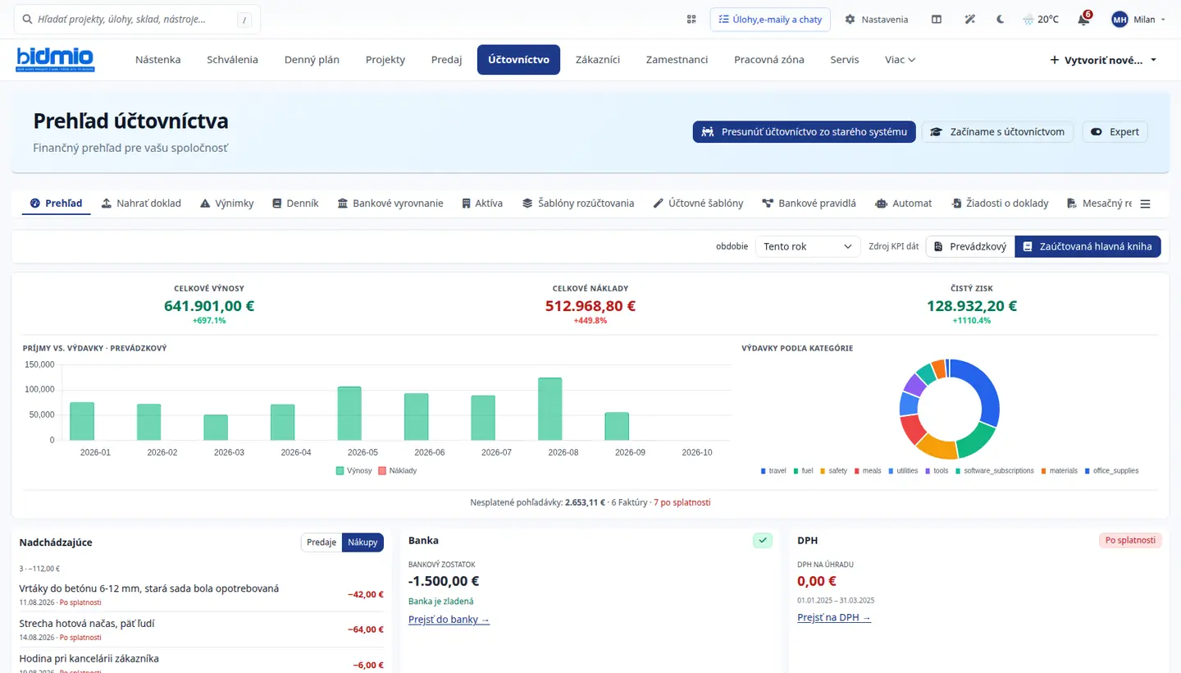The image size is (1181, 673).
Task: Follow the Prejsť do banky link
Action: point(449,620)
